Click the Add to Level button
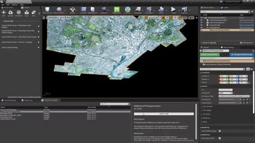This screenshot has width=255, height=143. [164, 114]
